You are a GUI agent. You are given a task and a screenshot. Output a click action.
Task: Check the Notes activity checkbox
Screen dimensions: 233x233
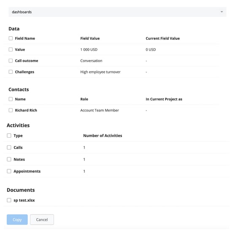click(9, 159)
